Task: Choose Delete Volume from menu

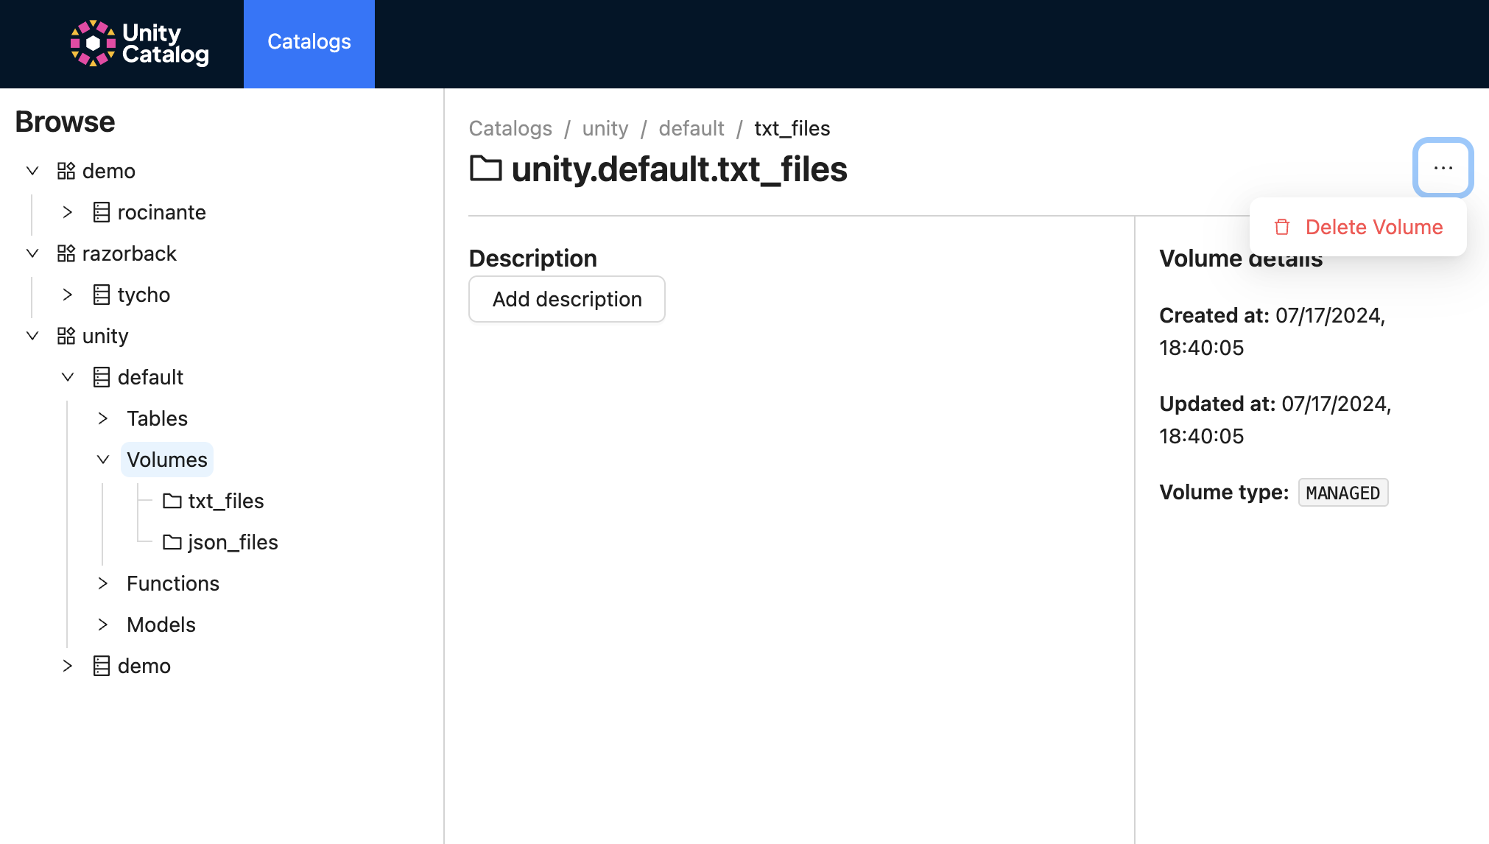Action: point(1358,227)
